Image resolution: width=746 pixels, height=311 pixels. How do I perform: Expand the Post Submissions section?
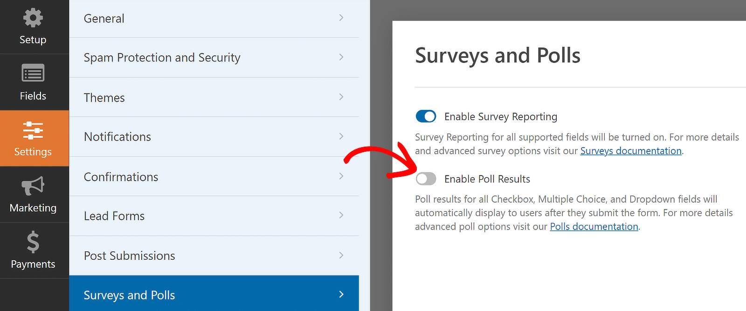(341, 255)
